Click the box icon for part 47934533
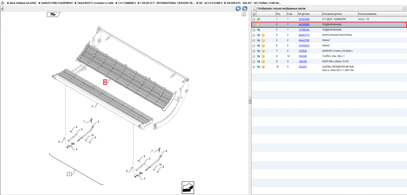407x195 pixels. (x=263, y=46)
